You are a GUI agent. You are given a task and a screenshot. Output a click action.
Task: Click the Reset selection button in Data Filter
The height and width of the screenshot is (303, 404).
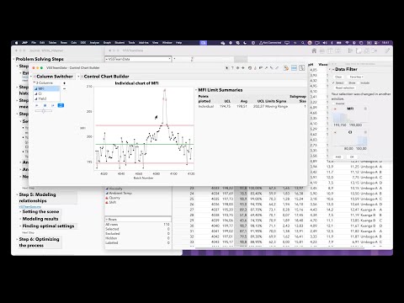click(x=345, y=88)
